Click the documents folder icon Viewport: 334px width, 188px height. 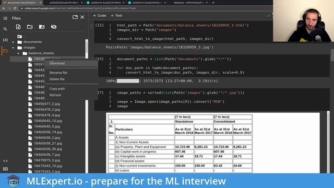20,42
